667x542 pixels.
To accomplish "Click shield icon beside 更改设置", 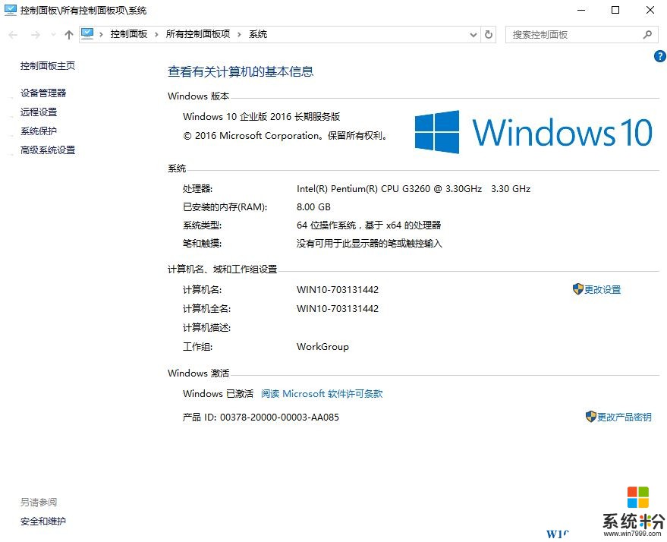I will coord(577,289).
